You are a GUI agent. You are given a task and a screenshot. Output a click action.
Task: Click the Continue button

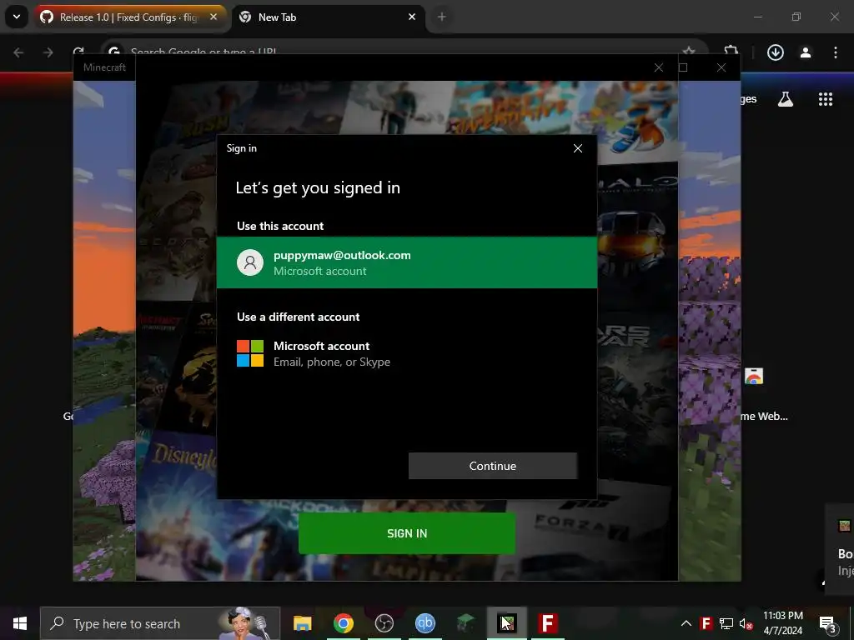tap(492, 466)
